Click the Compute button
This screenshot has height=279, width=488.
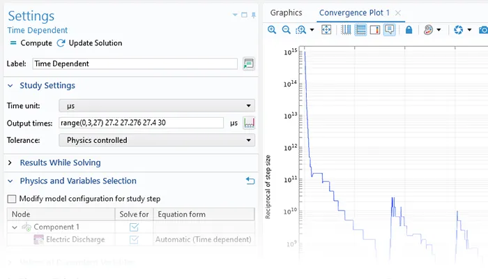click(x=31, y=43)
